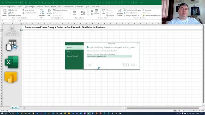Click the title cell "Conectando o Power Query"
The height and width of the screenshot is (115, 205).
[65, 27]
